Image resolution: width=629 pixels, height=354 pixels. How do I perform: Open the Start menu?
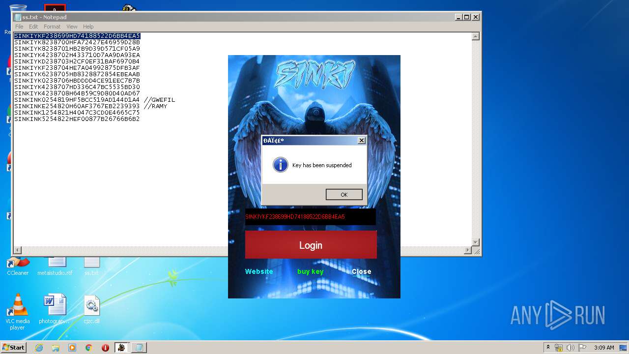(13, 347)
